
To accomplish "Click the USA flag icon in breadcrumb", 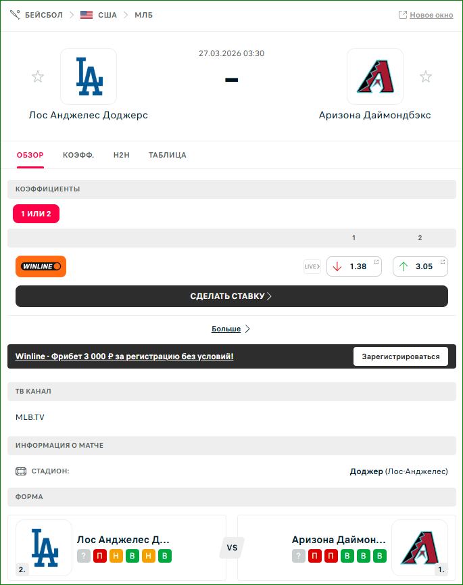I will tap(87, 15).
